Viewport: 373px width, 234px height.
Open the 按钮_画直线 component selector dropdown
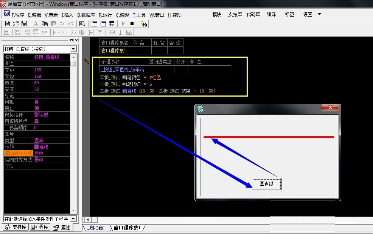point(73,49)
